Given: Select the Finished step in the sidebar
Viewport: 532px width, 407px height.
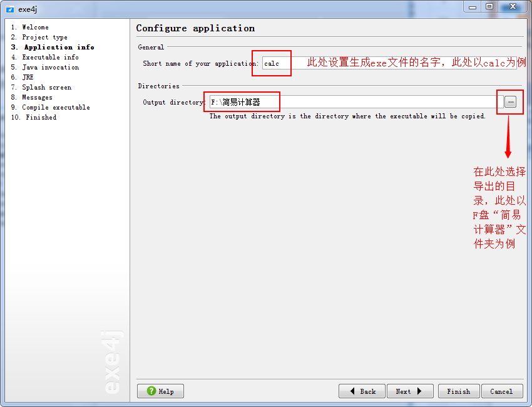Looking at the screenshot, I should click(x=33, y=117).
